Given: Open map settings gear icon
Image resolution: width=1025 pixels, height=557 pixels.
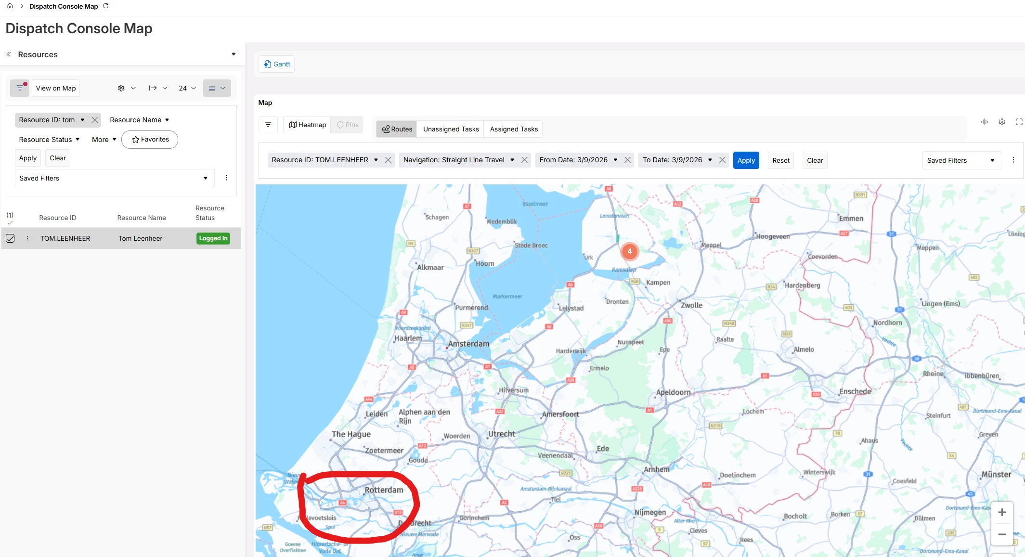Looking at the screenshot, I should [1002, 122].
